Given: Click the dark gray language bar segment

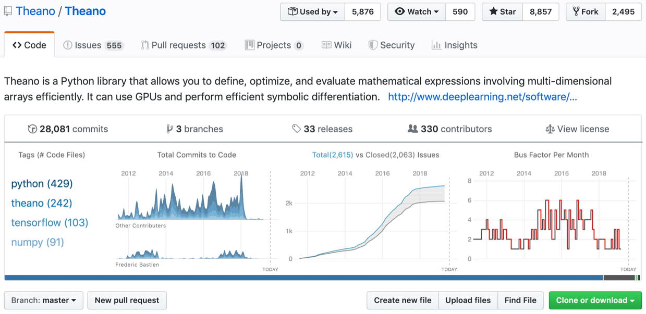Looking at the screenshot, I should pyautogui.click(x=619, y=278).
